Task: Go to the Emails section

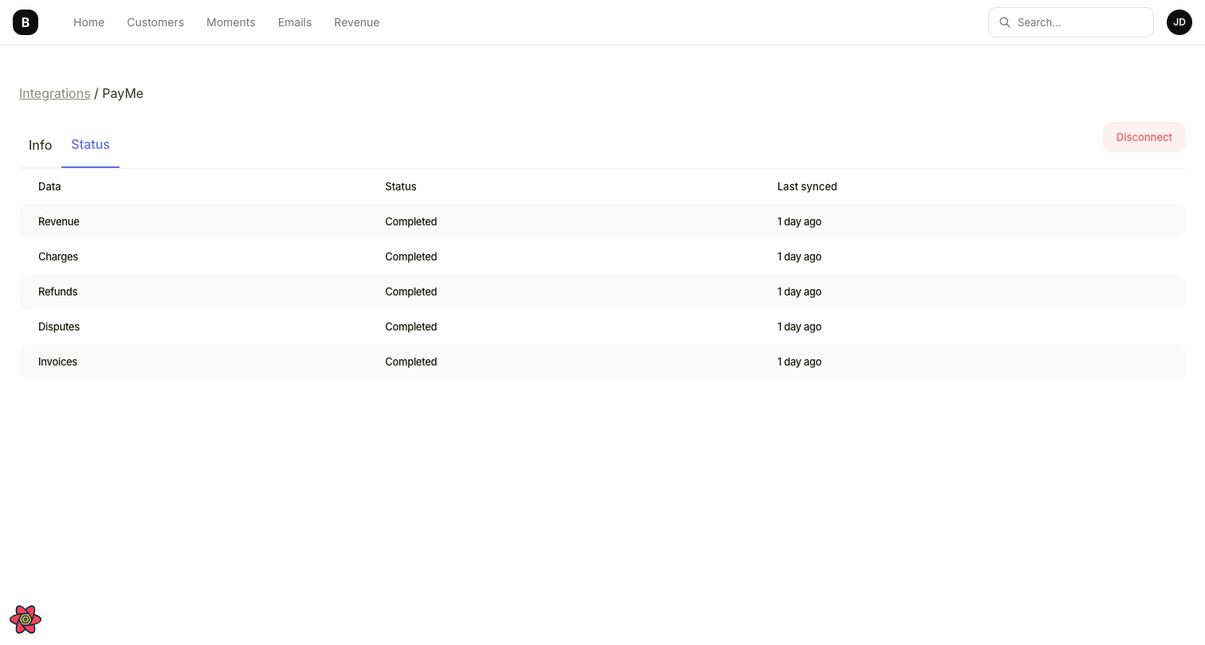Action: click(x=295, y=22)
